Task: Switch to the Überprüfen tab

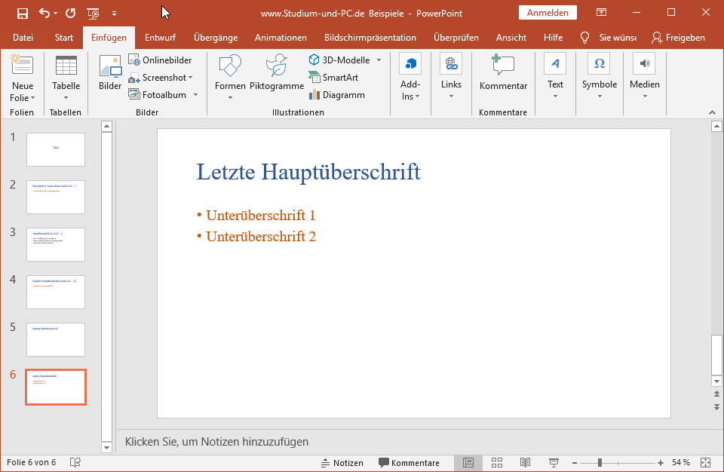Action: point(456,38)
